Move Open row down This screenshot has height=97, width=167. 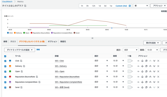154,71
